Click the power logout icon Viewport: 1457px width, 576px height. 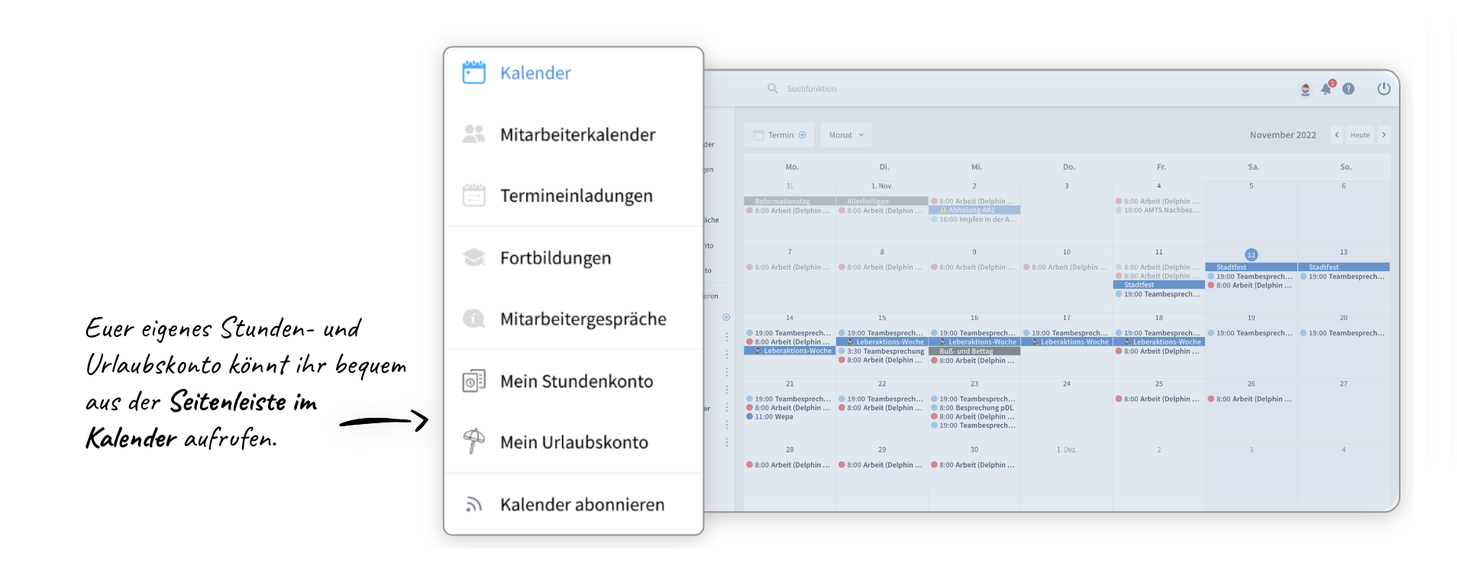1384,89
